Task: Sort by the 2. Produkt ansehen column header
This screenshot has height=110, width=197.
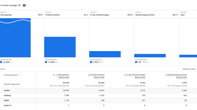Action: pos(96,76)
